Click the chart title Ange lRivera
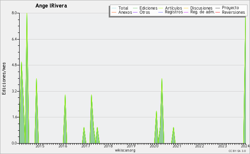 pos(51,6)
